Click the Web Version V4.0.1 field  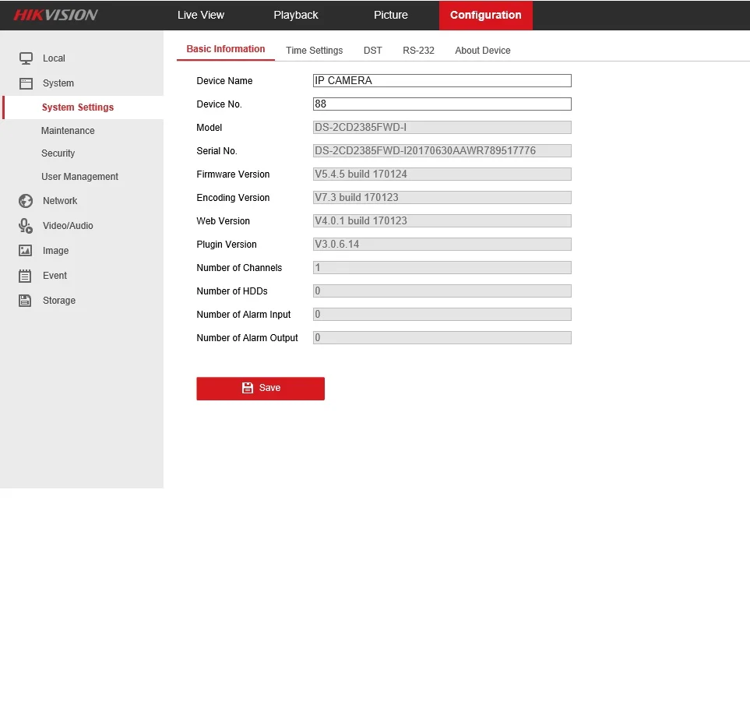point(442,220)
